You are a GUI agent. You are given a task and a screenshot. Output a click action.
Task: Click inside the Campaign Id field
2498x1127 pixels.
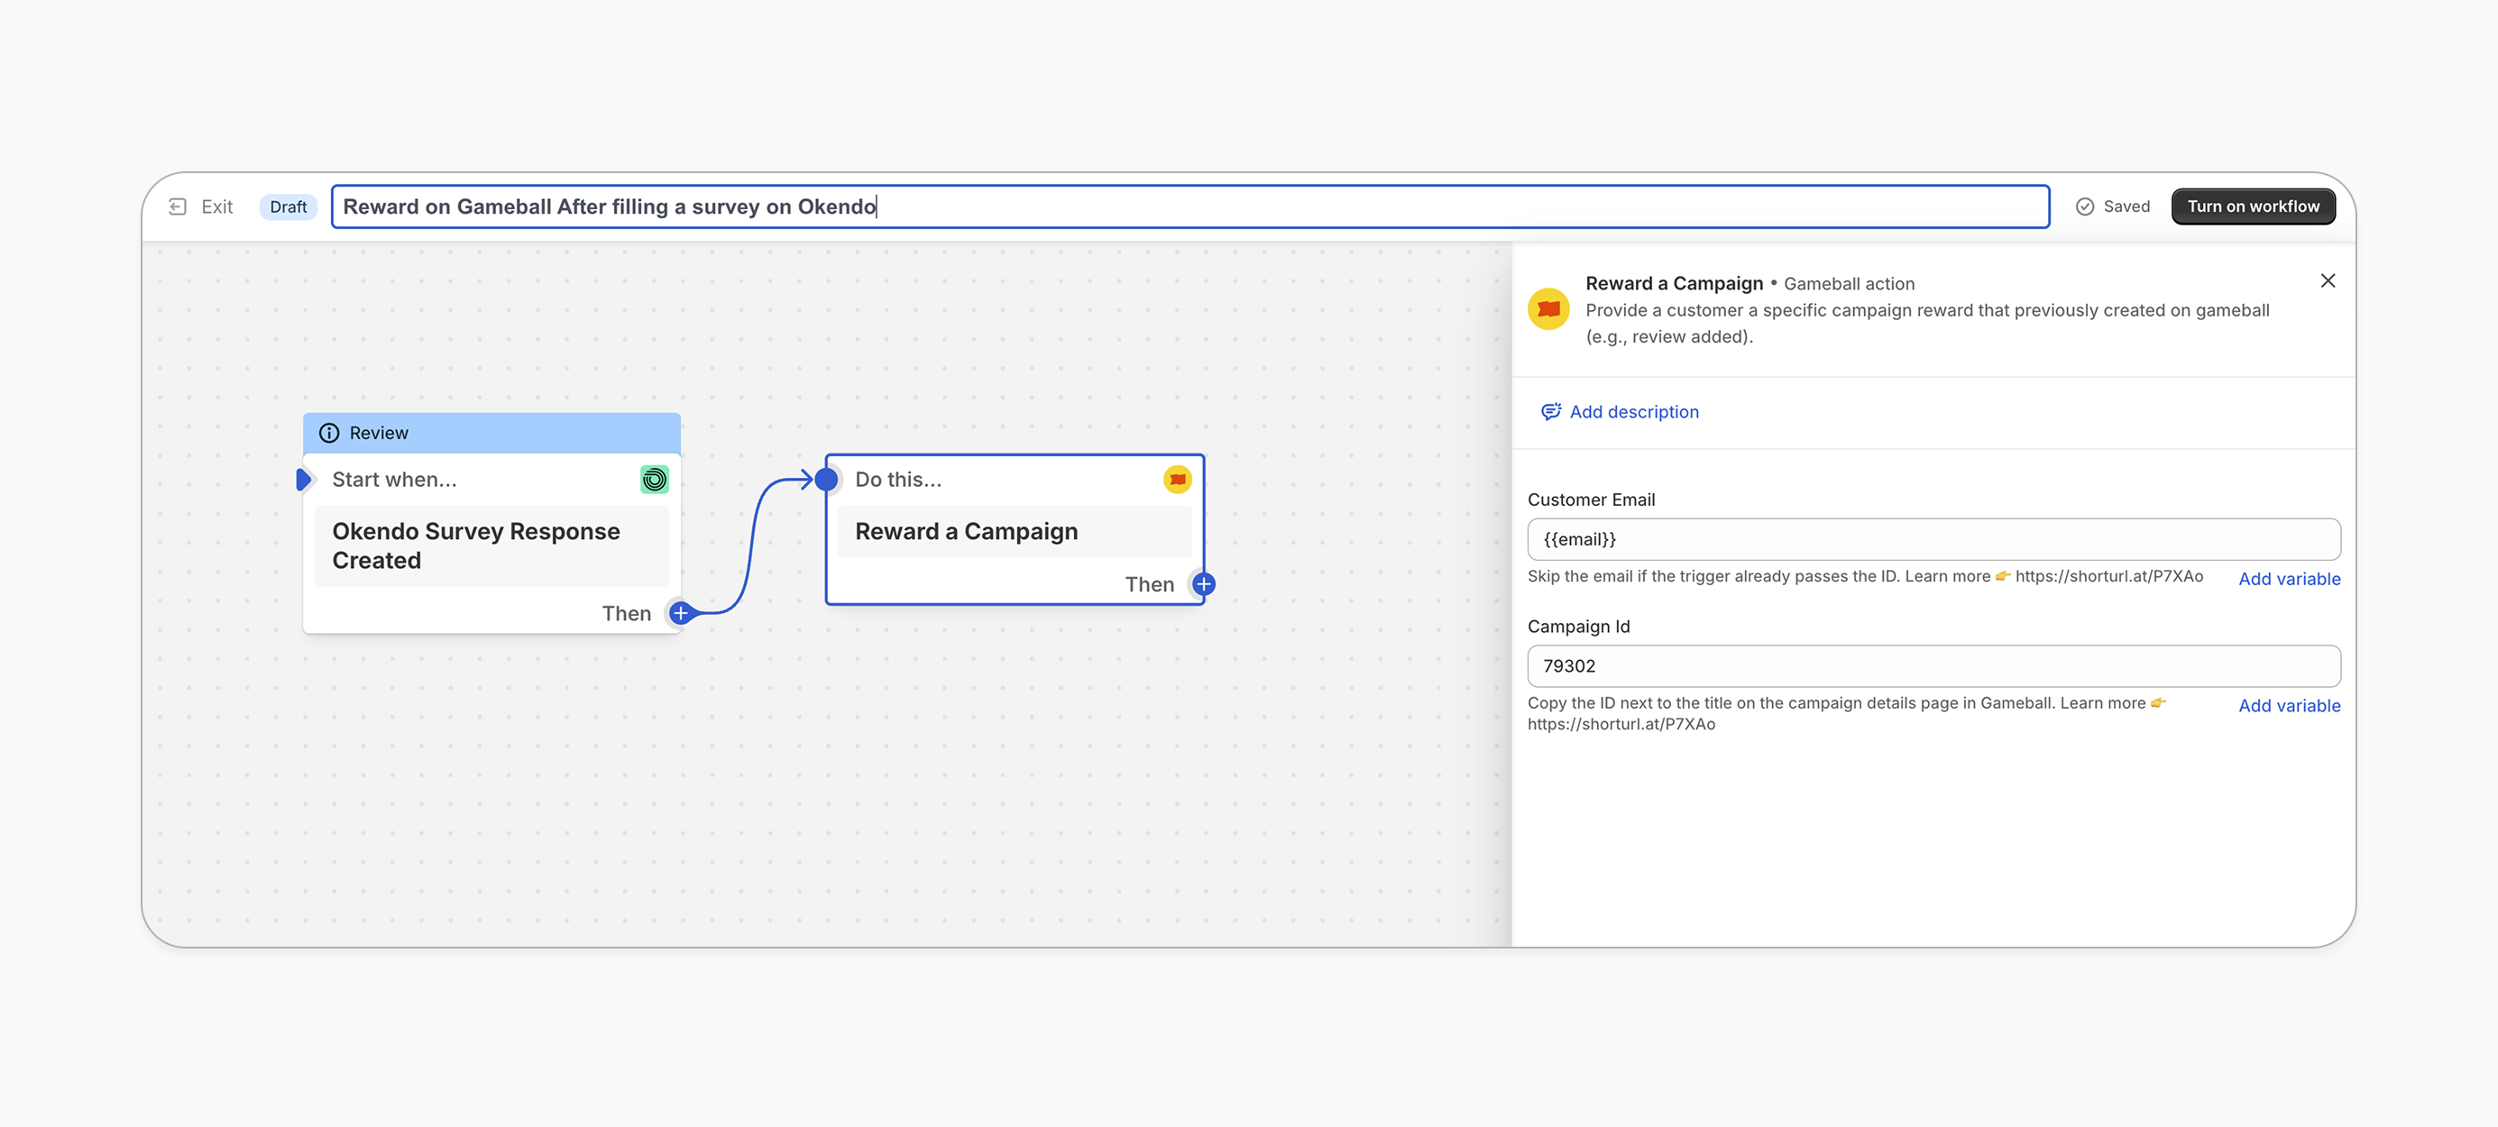pyautogui.click(x=1934, y=666)
